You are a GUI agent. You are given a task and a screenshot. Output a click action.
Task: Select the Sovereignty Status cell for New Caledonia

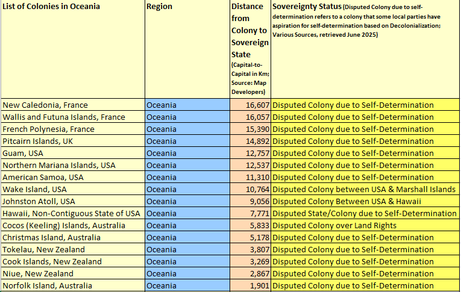365,105
